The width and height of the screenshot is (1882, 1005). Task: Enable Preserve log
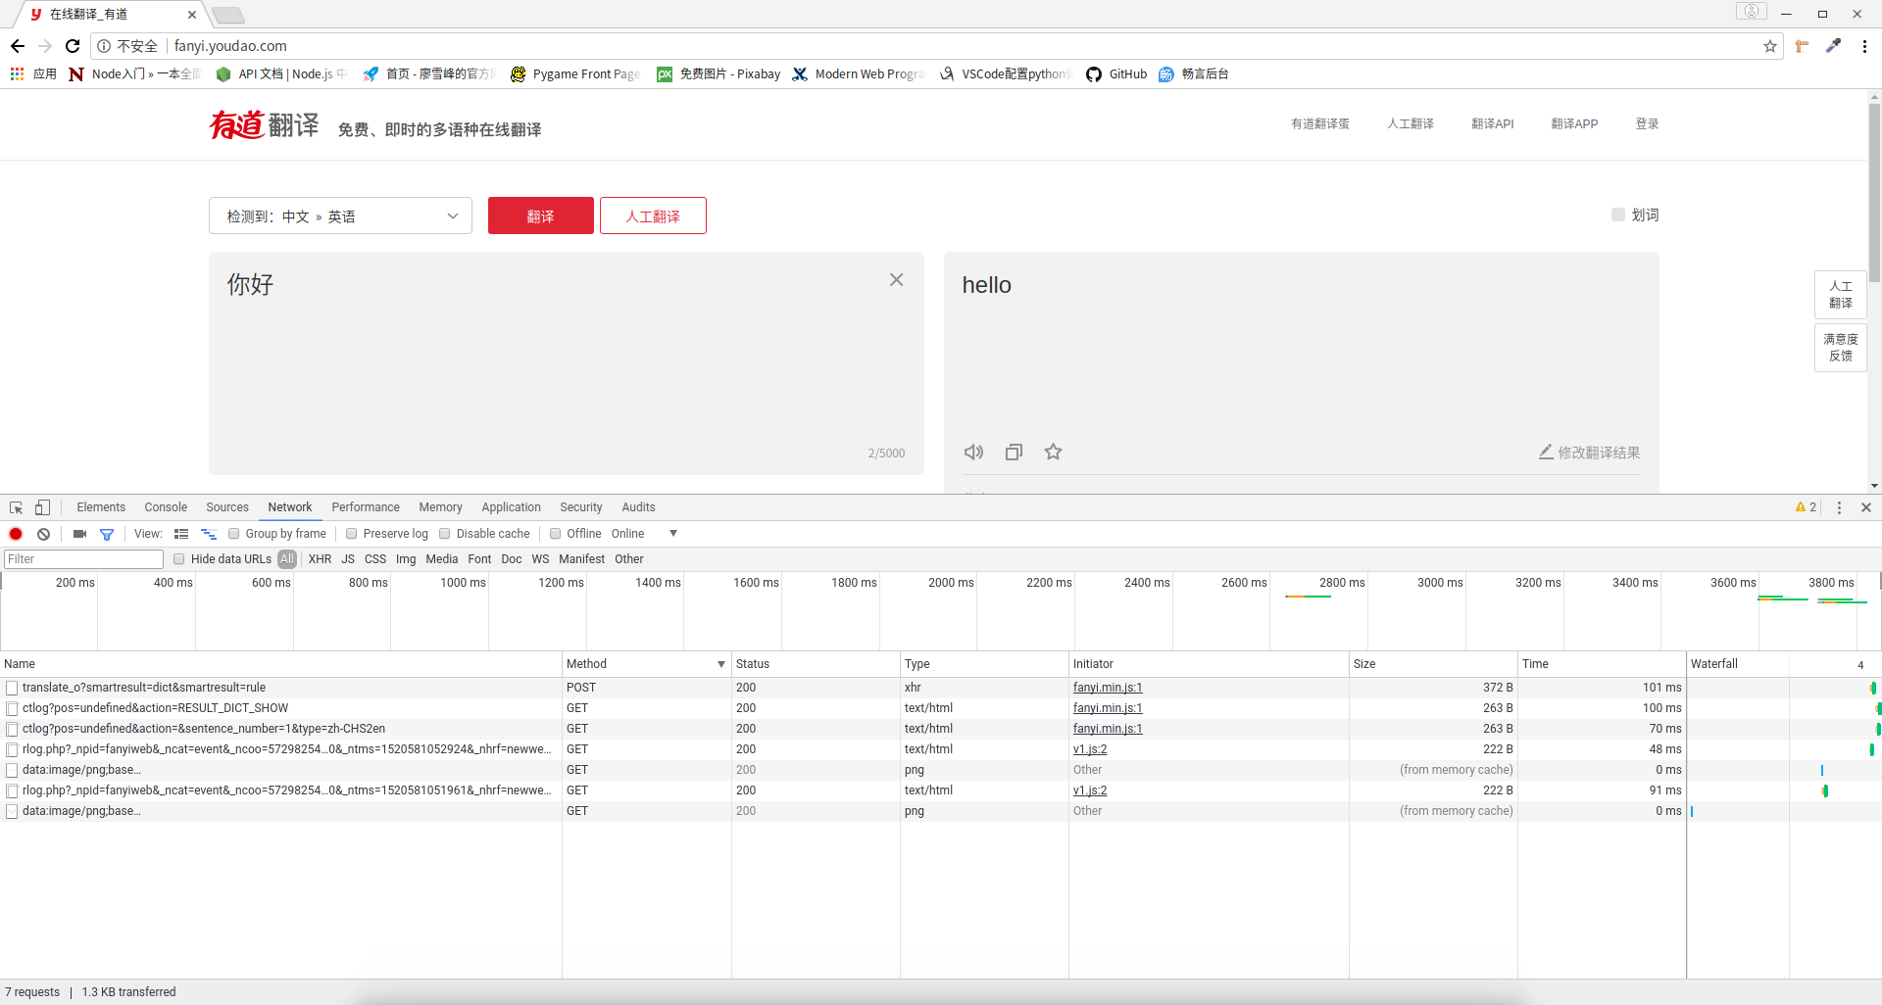(x=351, y=534)
